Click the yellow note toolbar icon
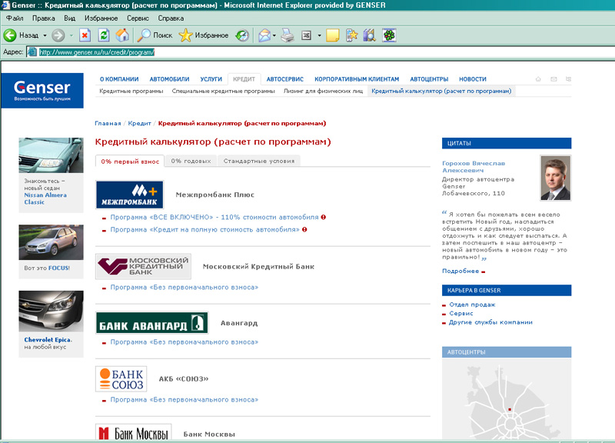The height and width of the screenshot is (443, 615). [333, 35]
